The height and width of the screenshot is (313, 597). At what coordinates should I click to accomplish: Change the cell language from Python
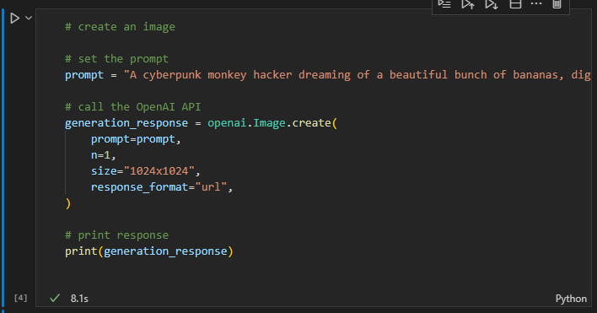pos(571,299)
